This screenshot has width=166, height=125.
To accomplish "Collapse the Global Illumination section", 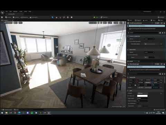I will 128,36.
